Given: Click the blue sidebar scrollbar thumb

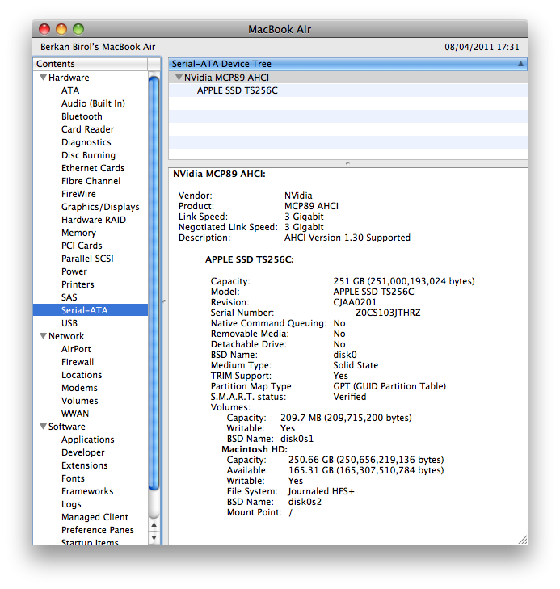Looking at the screenshot, I should [154, 284].
